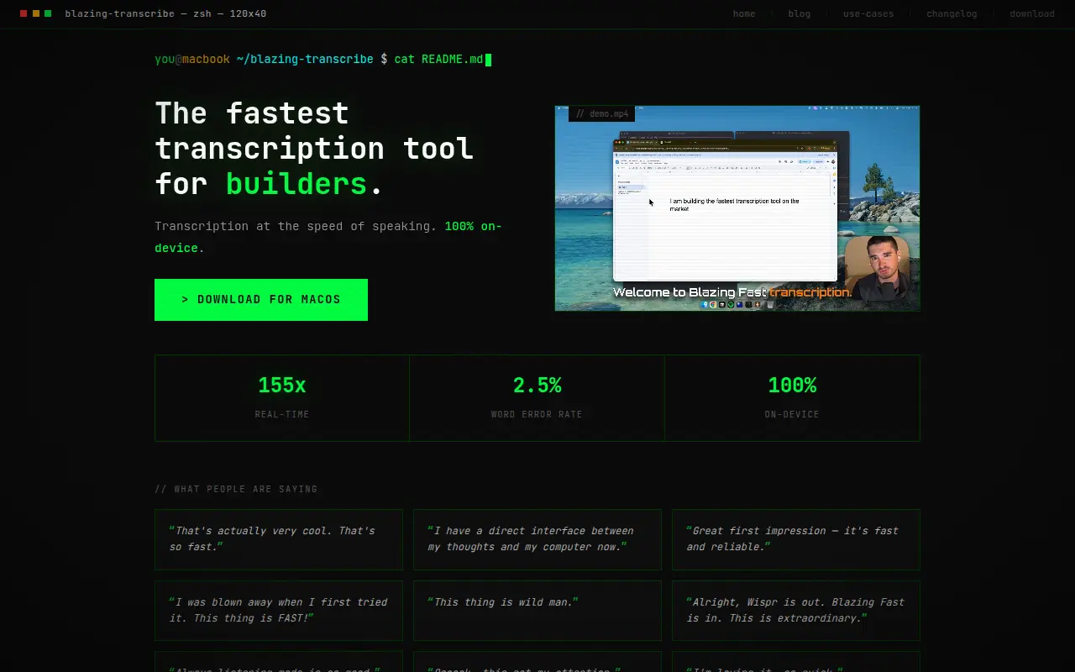Click the 100% on-device stat
The image size is (1075, 672).
[792, 398]
